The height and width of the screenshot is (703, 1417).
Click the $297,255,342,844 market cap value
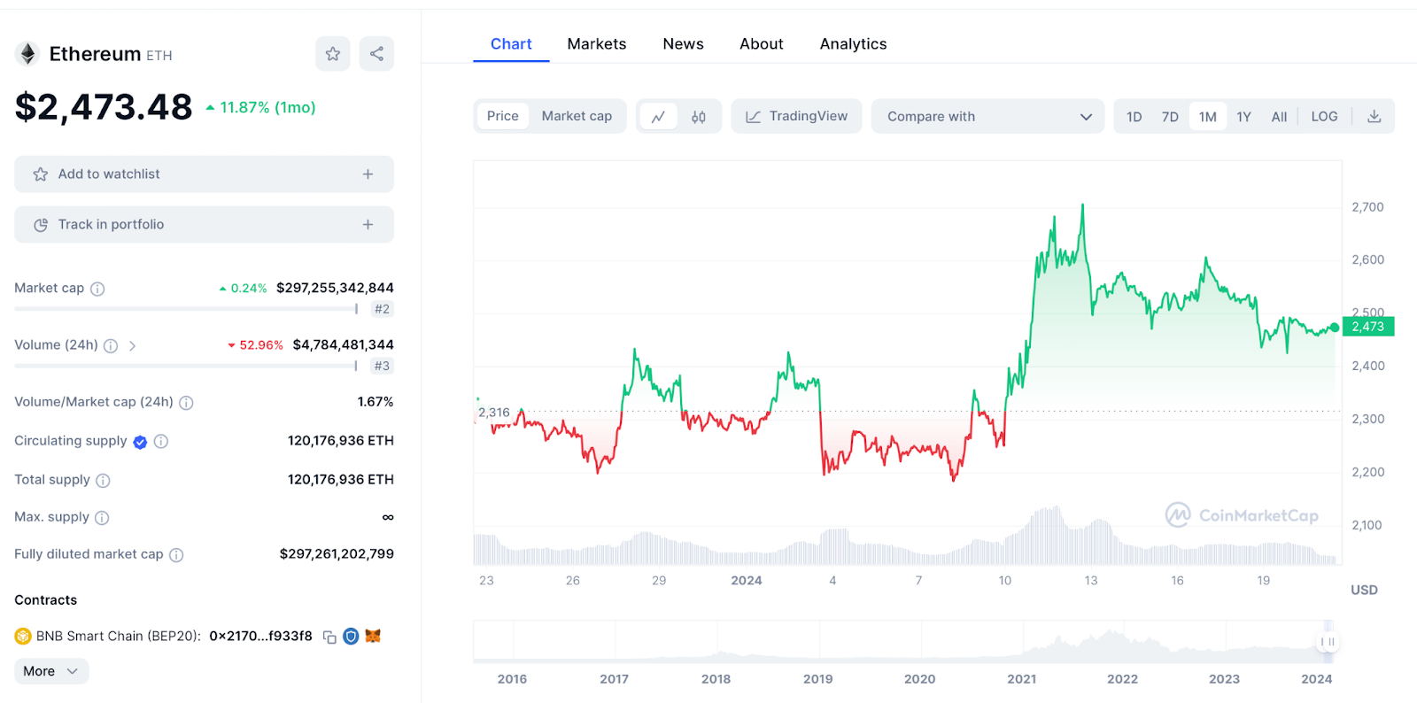(335, 288)
